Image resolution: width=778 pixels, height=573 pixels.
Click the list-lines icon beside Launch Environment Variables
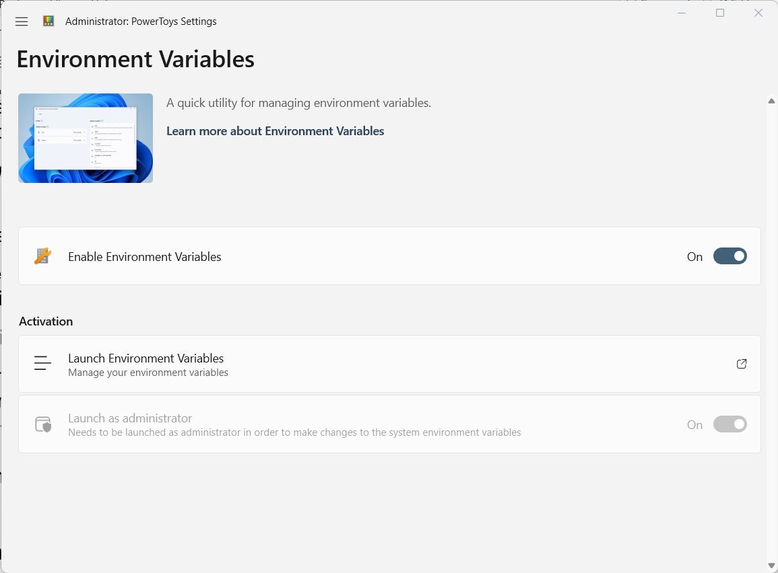(42, 363)
